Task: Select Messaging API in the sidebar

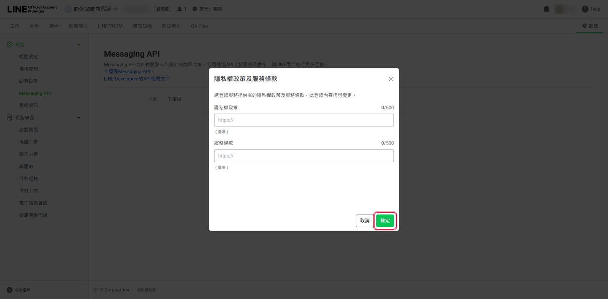Action: pos(35,93)
